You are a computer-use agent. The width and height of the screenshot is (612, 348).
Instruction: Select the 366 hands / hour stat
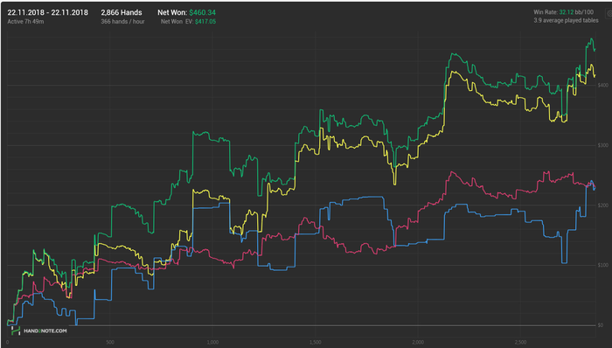[x=122, y=22]
